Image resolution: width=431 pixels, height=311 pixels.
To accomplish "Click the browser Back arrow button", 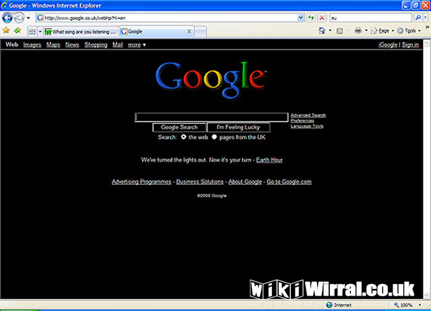I will click(x=7, y=18).
